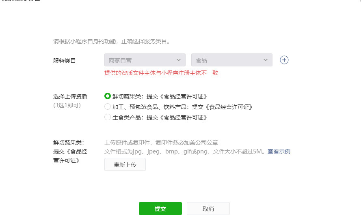This screenshot has height=215, width=361.
Task: Click the red error text 提供的资质文件主体与小程序注册主体不一致
Action: [x=161, y=73]
